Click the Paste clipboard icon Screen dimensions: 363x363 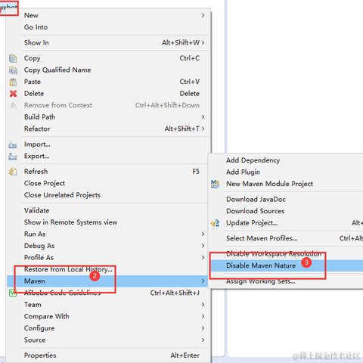[13, 82]
